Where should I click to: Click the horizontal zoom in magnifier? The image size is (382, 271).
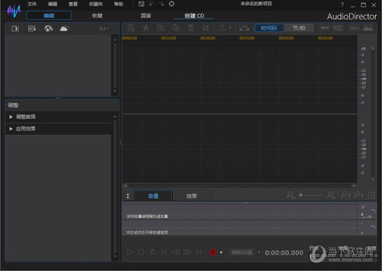[x=331, y=195]
